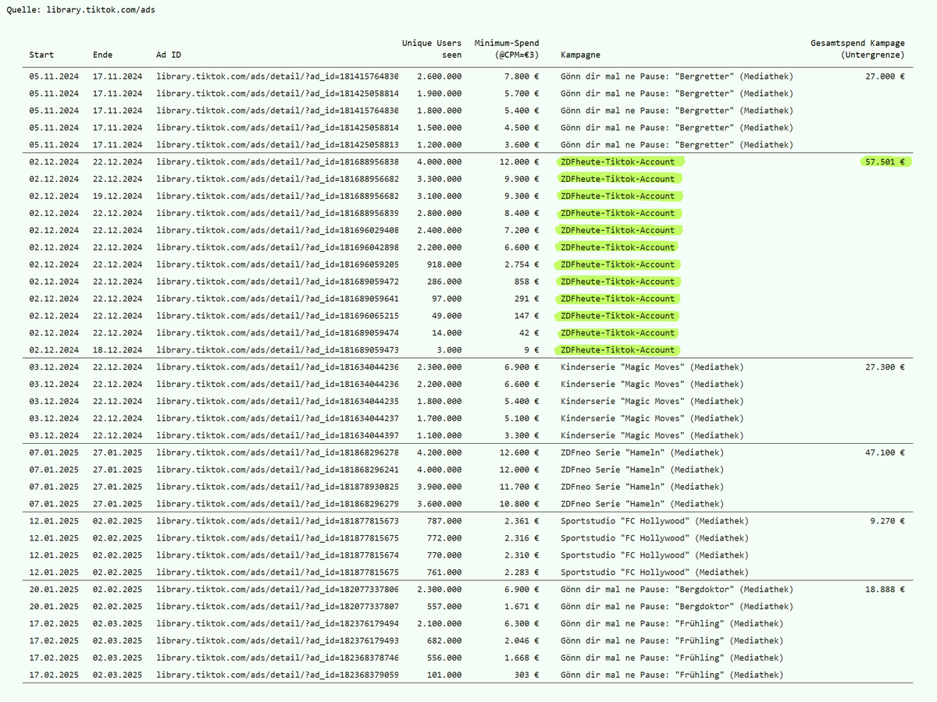Viewport: 937px width, 702px height.
Task: Open ad link ending in 181689059473
Action: point(277,351)
